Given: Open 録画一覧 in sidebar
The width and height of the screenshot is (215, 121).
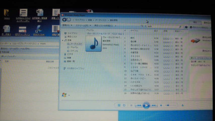Looking at the screenshot, I should point(71,62).
